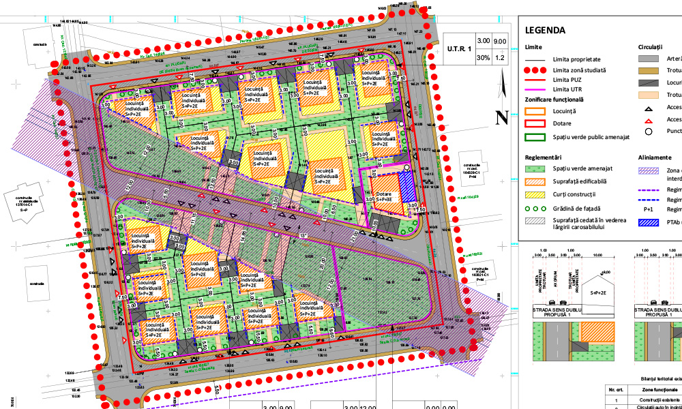Click the light gray Arteră swatch under Circulații
Viewport: 682px width, 409px height.
(648, 58)
